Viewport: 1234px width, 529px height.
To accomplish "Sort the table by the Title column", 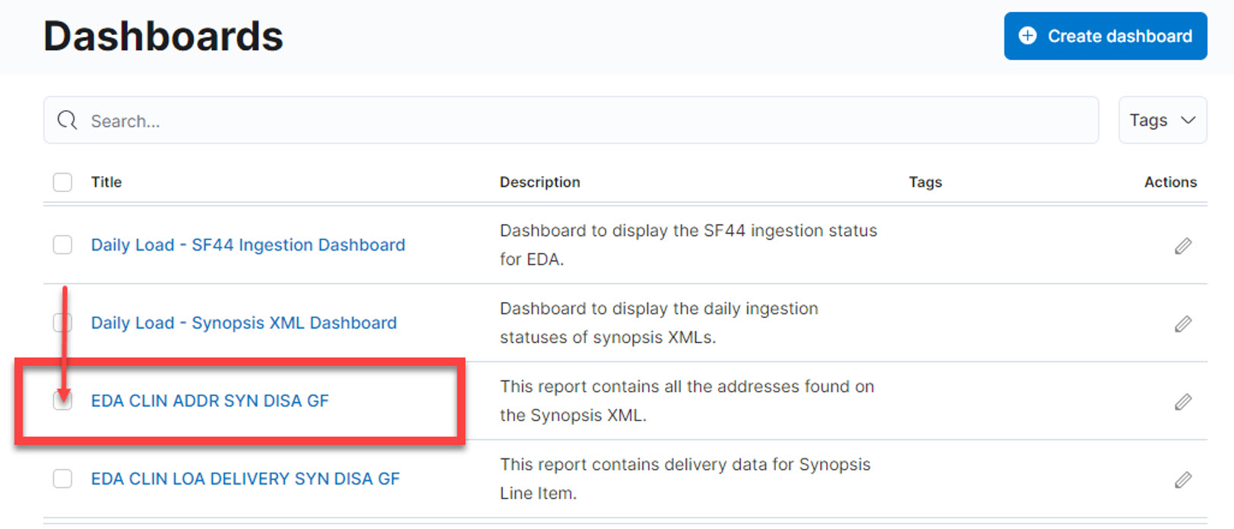I will click(106, 182).
